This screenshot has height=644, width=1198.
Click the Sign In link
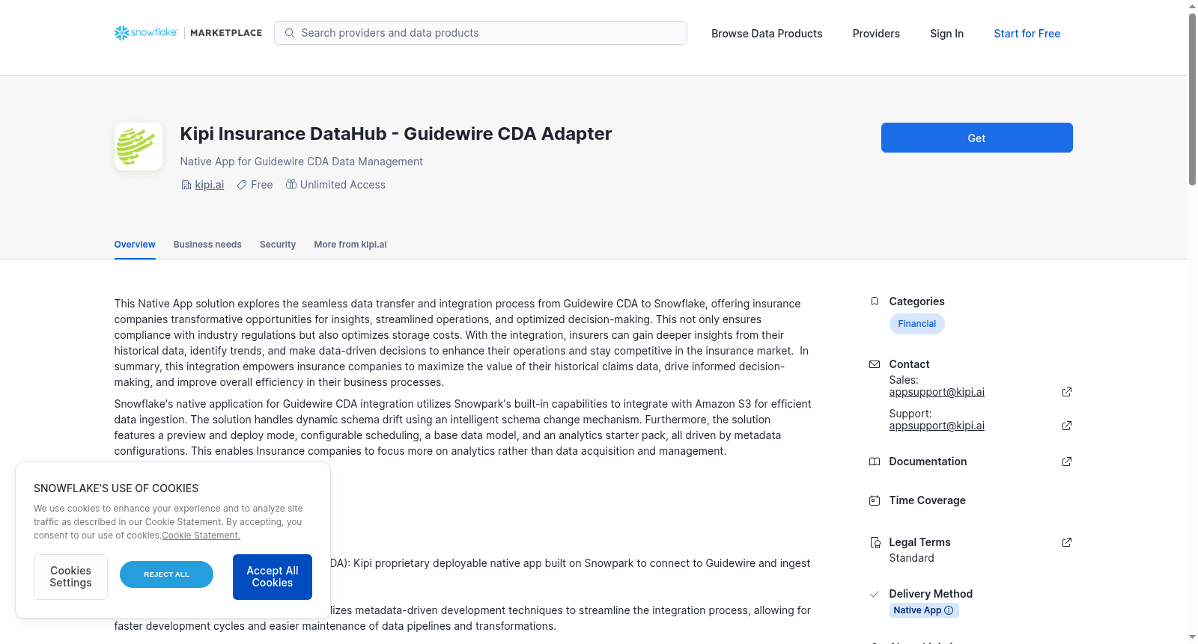click(x=946, y=34)
